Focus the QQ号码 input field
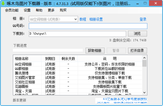The image size is (163, 106). [x=88, y=26]
